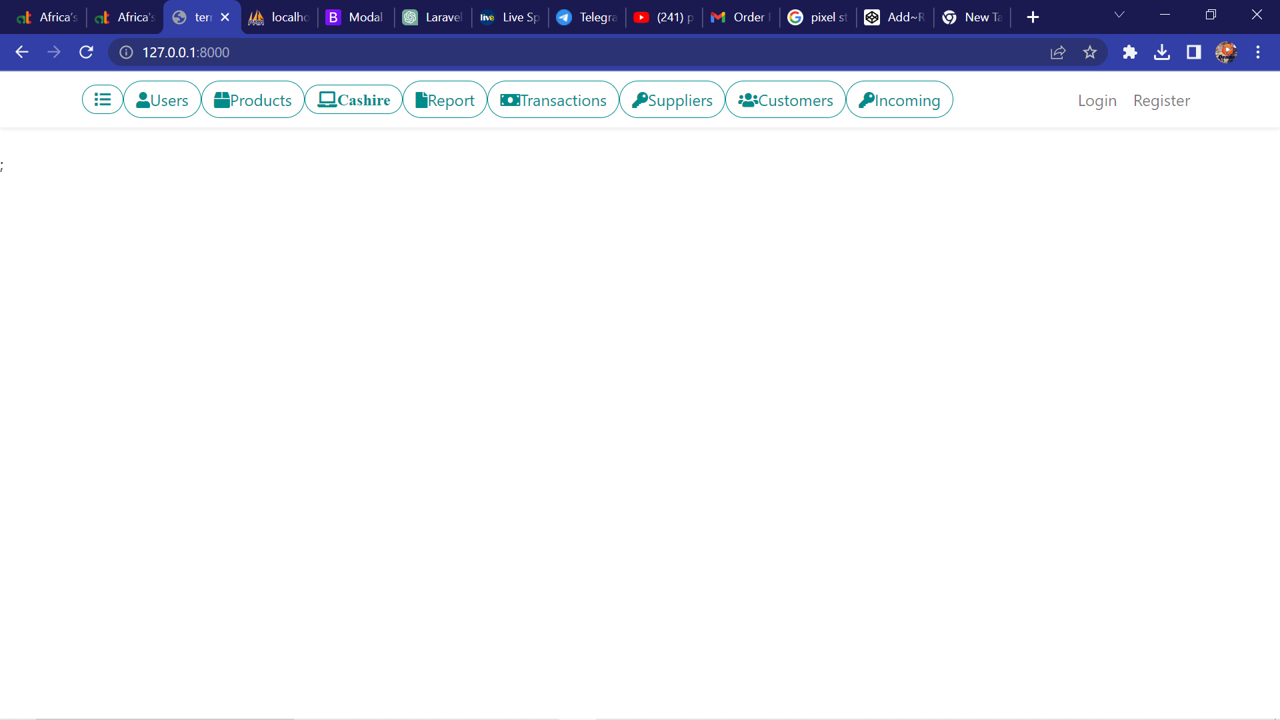Open the Suppliers page
The height and width of the screenshot is (720, 1280).
672,100
